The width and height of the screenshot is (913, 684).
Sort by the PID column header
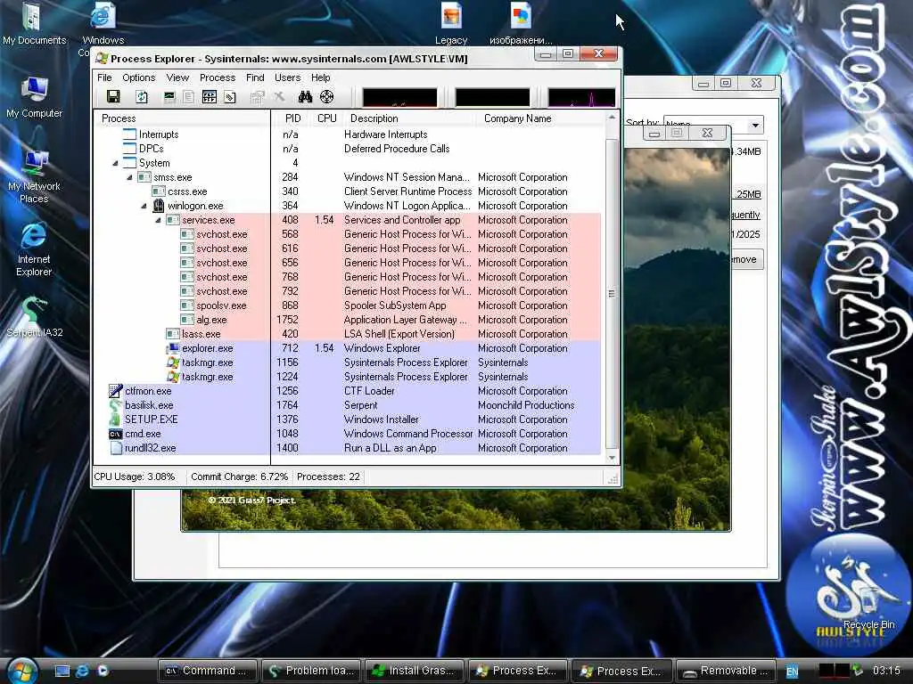(292, 118)
